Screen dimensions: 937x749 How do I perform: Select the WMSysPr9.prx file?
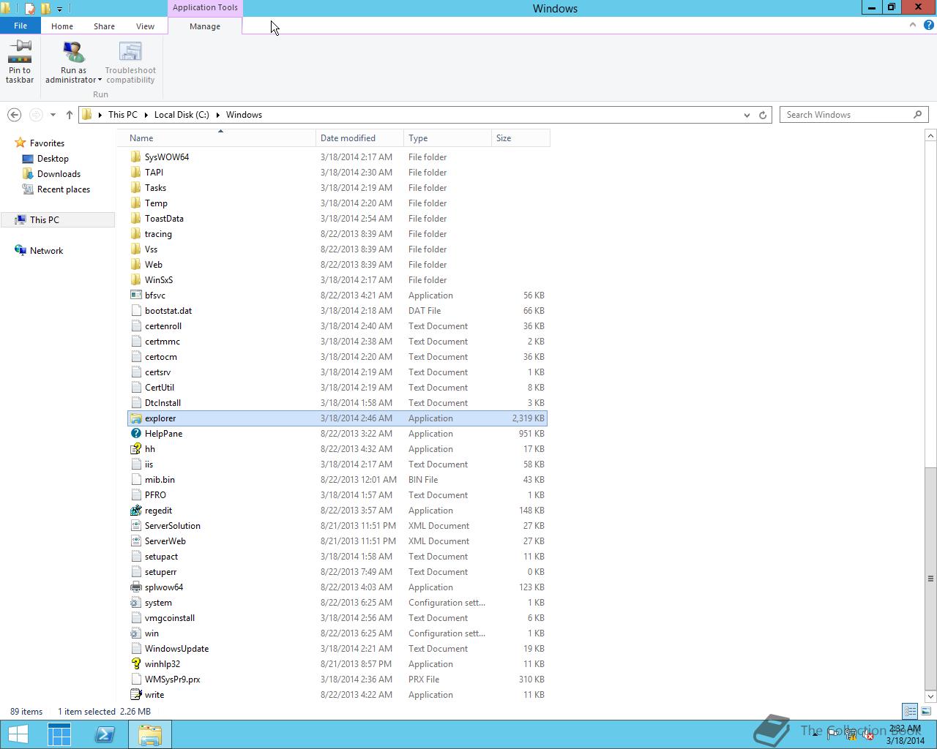coord(172,680)
